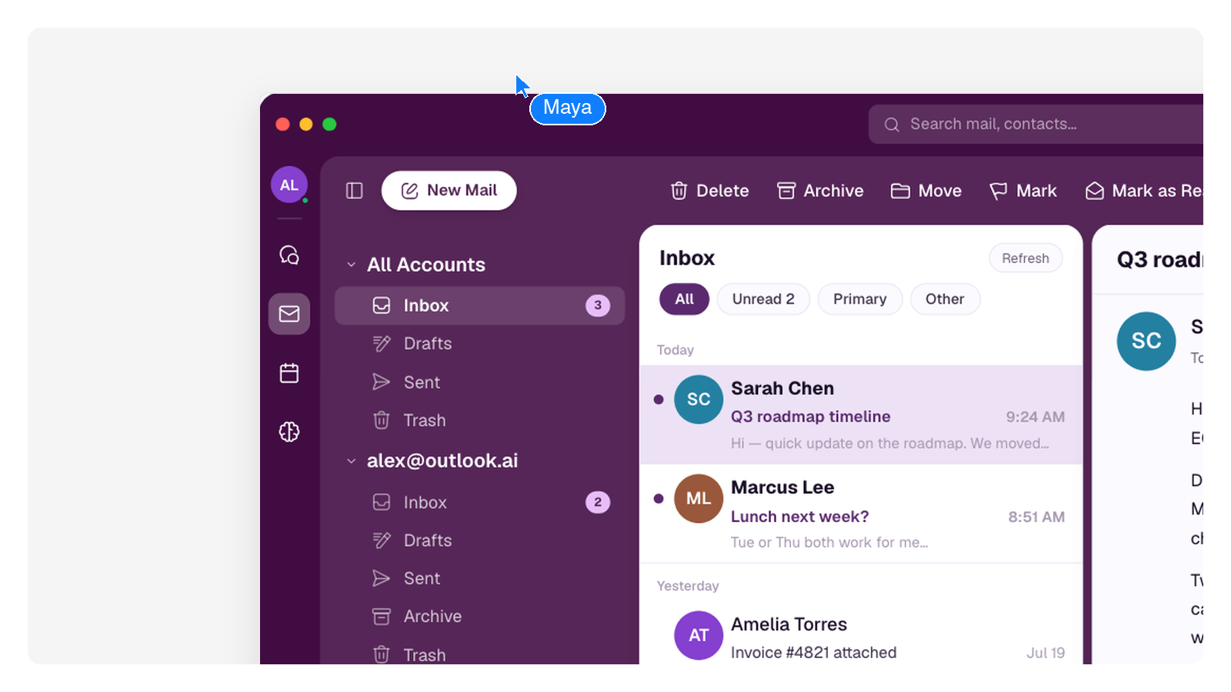Click Mark as Read in the toolbar
Viewport: 1231px width, 692px height.
pyautogui.click(x=1143, y=191)
